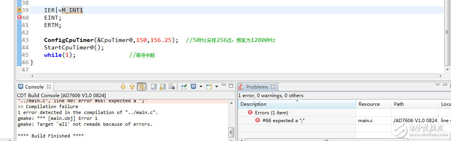This screenshot has width=451, height=141.
Task: Close the Console tab
Action: point(49,87)
